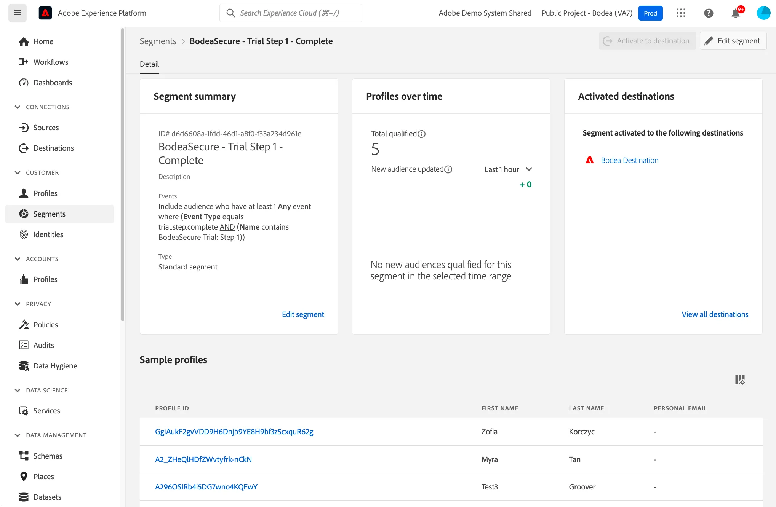Open customer Profiles in the sidebar
This screenshot has width=776, height=507.
59,193
